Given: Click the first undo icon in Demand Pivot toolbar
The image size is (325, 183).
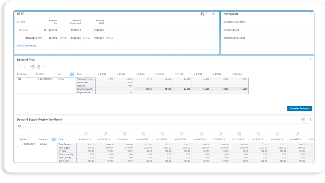Looking at the screenshot, I should 33,67.
